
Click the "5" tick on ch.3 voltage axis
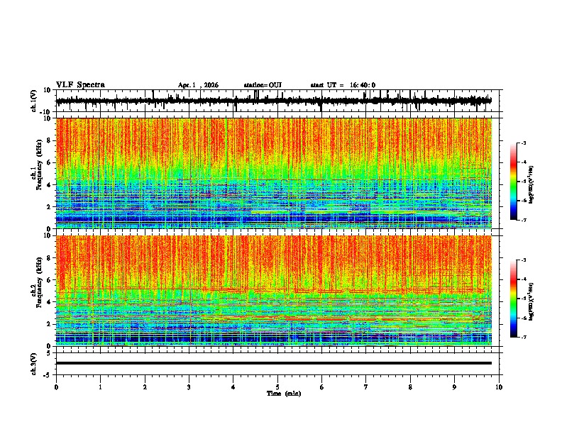point(49,352)
